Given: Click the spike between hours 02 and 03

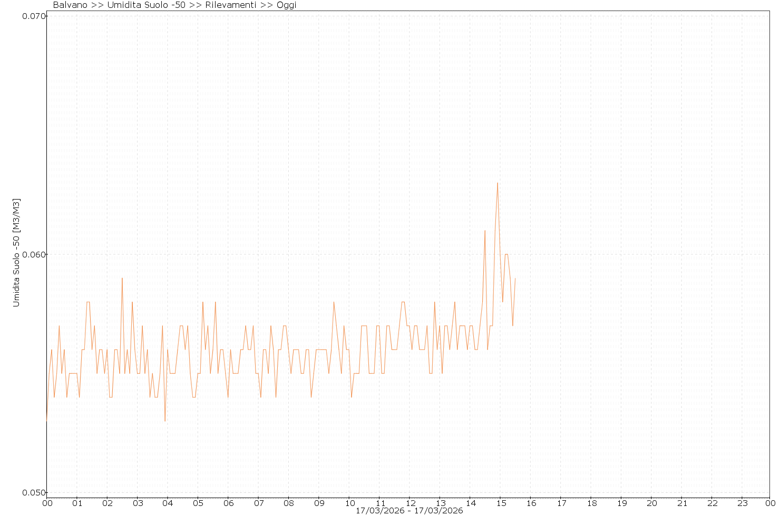Looking at the screenshot, I should click(122, 279).
